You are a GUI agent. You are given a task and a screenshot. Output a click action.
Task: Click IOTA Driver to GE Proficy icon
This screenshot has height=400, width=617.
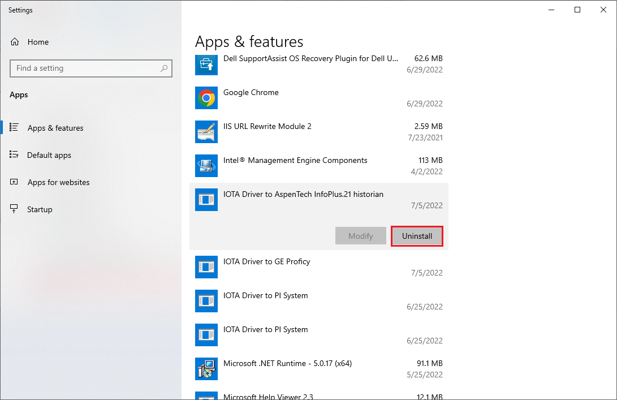206,267
